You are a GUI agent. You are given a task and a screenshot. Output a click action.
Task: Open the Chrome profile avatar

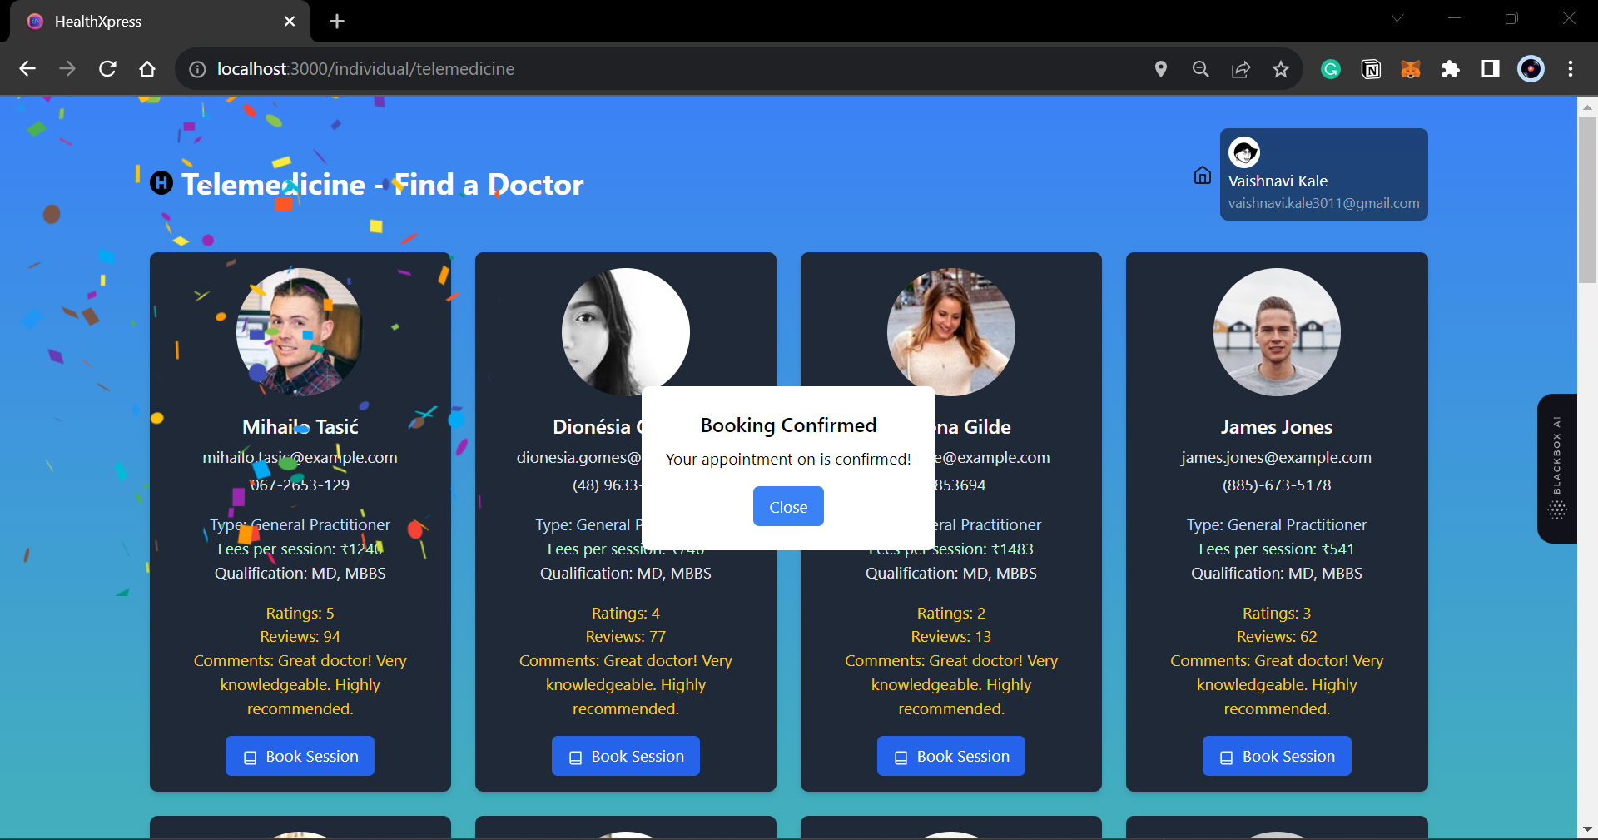pos(1531,69)
